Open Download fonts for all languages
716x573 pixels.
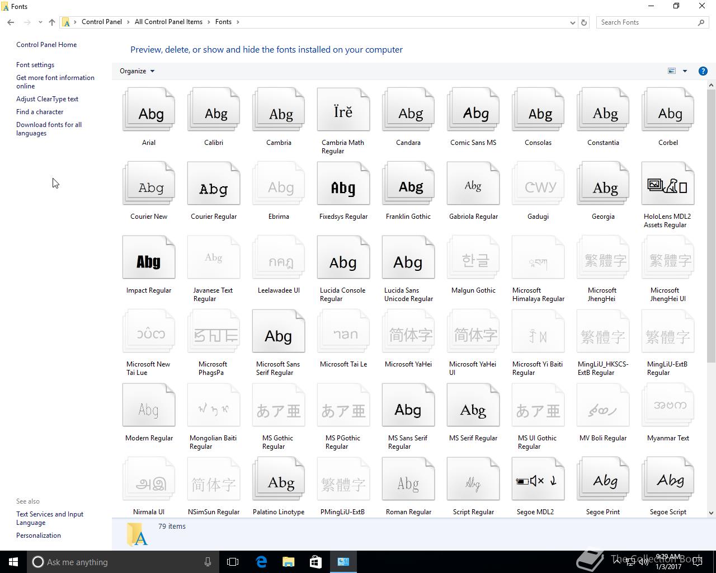[49, 129]
